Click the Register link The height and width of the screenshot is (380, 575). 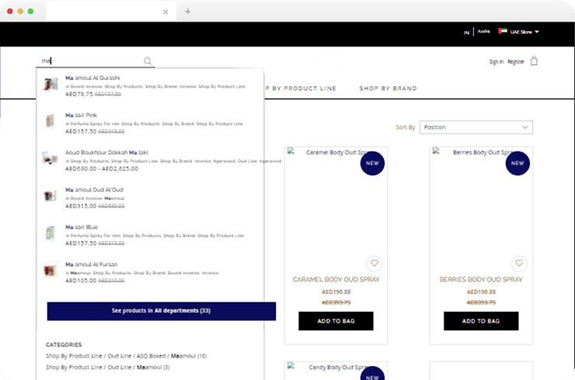coord(516,61)
